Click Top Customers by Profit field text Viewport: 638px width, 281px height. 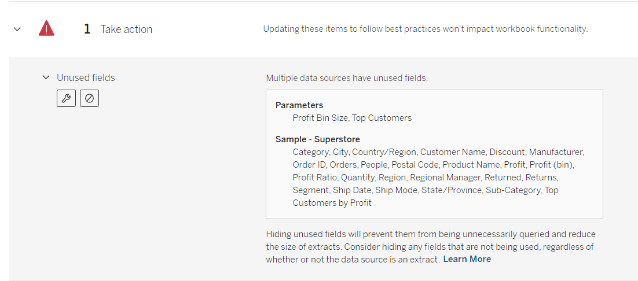pyautogui.click(x=332, y=203)
